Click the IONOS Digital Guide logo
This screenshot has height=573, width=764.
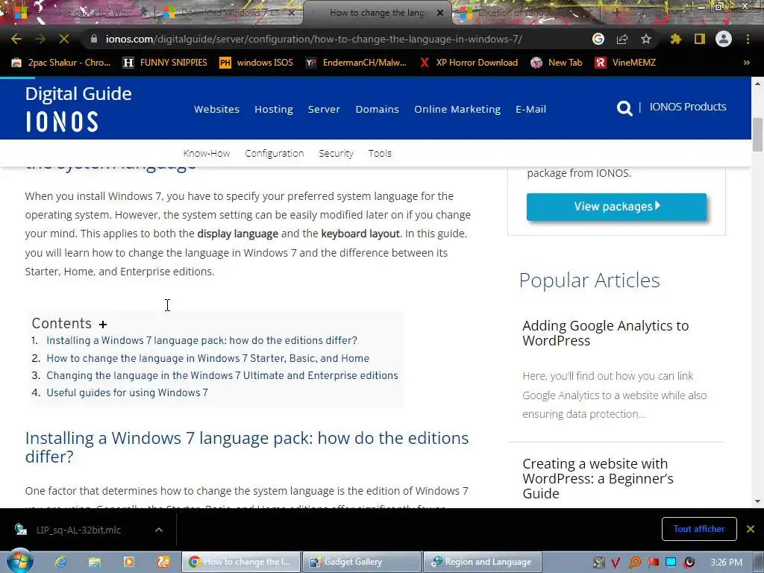click(x=78, y=108)
